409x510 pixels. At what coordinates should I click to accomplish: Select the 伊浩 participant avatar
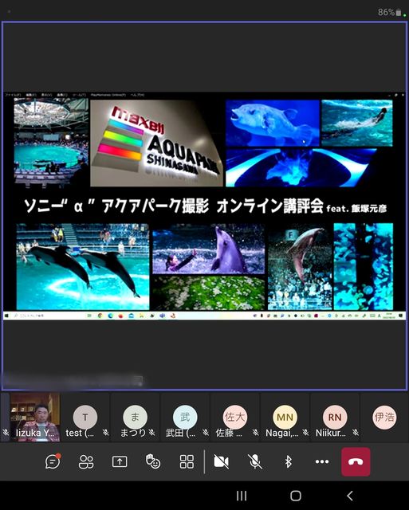tap(384, 417)
